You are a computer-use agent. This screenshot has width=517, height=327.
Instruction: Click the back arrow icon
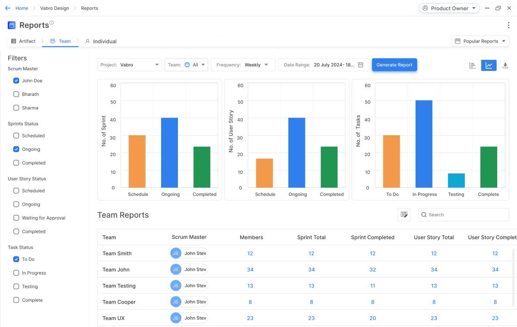pyautogui.click(x=8, y=8)
